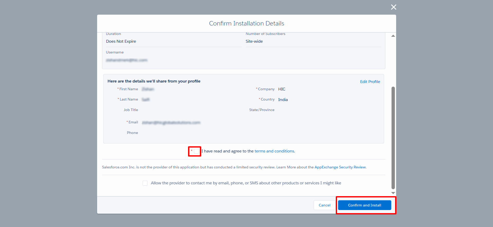Click the blurred Username value
The image size is (493, 227).
click(x=127, y=60)
